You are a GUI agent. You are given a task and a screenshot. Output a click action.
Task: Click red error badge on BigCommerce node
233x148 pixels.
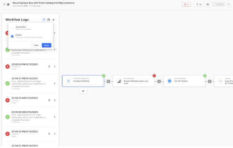(x=154, y=76)
